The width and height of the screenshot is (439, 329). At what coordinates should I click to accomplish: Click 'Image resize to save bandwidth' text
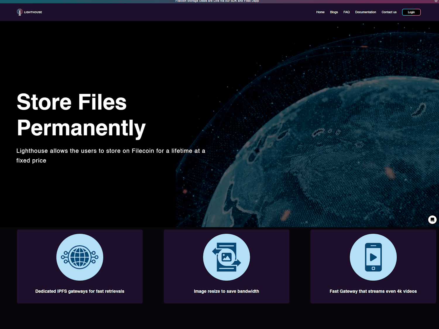(x=227, y=291)
